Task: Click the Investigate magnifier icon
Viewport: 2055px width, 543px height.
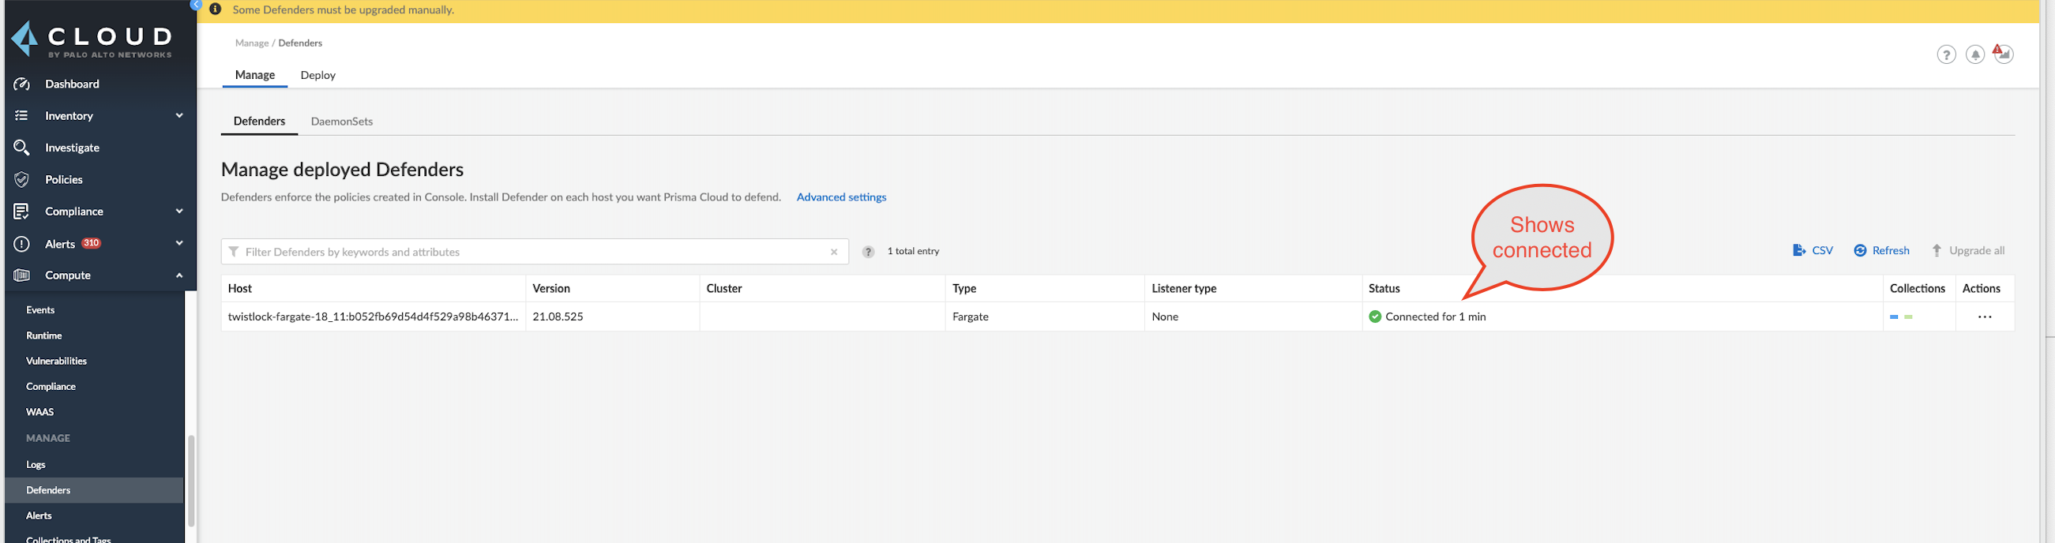Action: [x=21, y=148]
